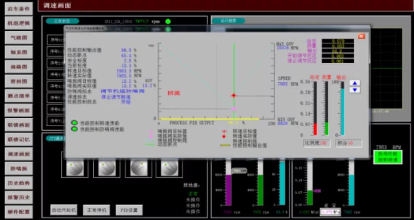Click the blue up arrow stepper
Viewport: 414px width, 220px height.
pos(355,83)
